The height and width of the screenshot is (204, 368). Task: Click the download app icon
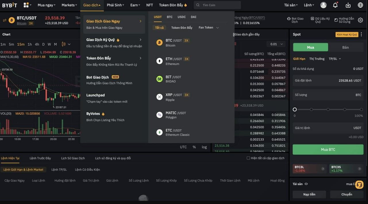[x=348, y=5]
